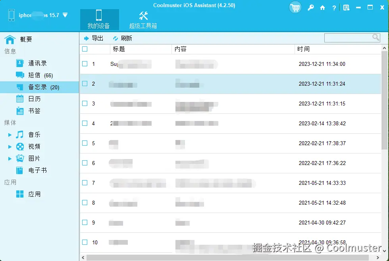Open the 应用 (Apps) section icon
Viewport: 389px width, 261px height.
(x=20, y=194)
